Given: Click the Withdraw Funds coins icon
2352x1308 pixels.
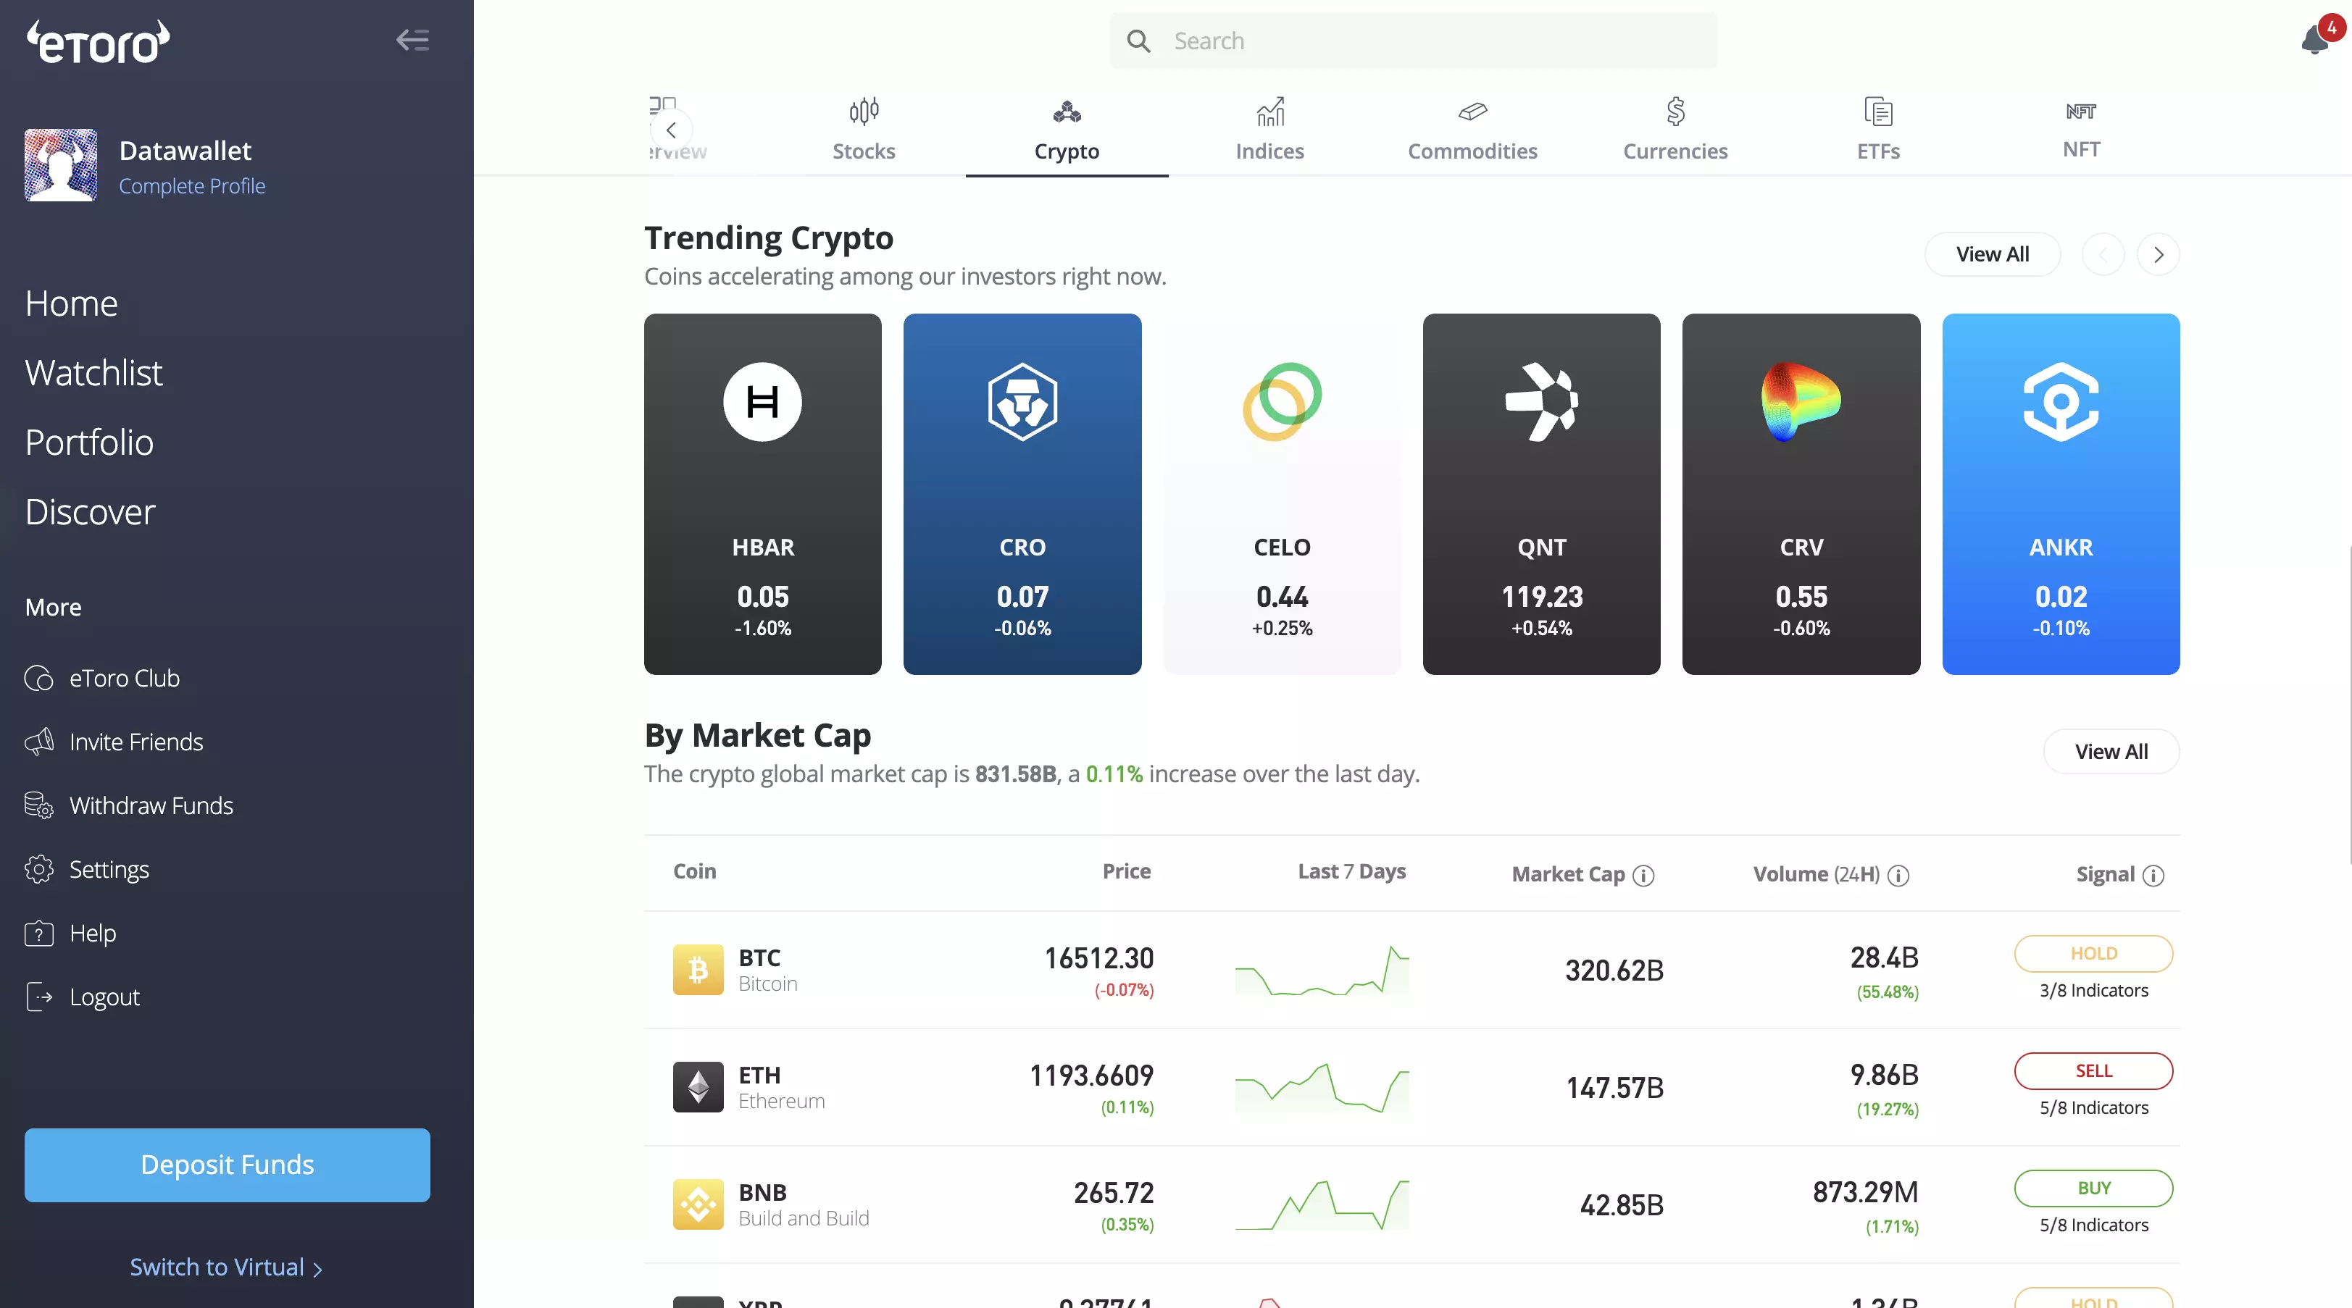Looking at the screenshot, I should tap(38, 806).
